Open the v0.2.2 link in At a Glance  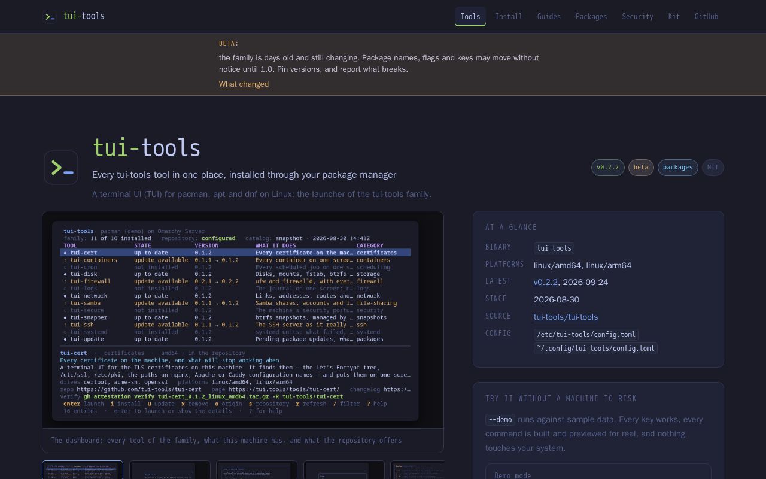point(546,282)
